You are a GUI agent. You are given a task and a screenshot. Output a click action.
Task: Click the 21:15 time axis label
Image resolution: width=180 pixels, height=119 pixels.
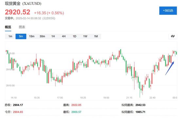129,98
